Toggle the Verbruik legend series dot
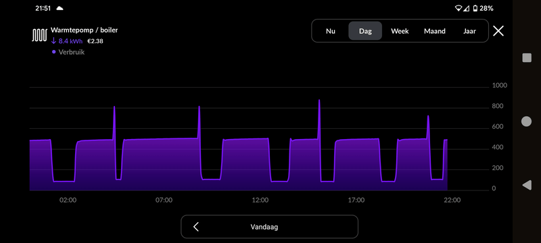 [x=53, y=53]
